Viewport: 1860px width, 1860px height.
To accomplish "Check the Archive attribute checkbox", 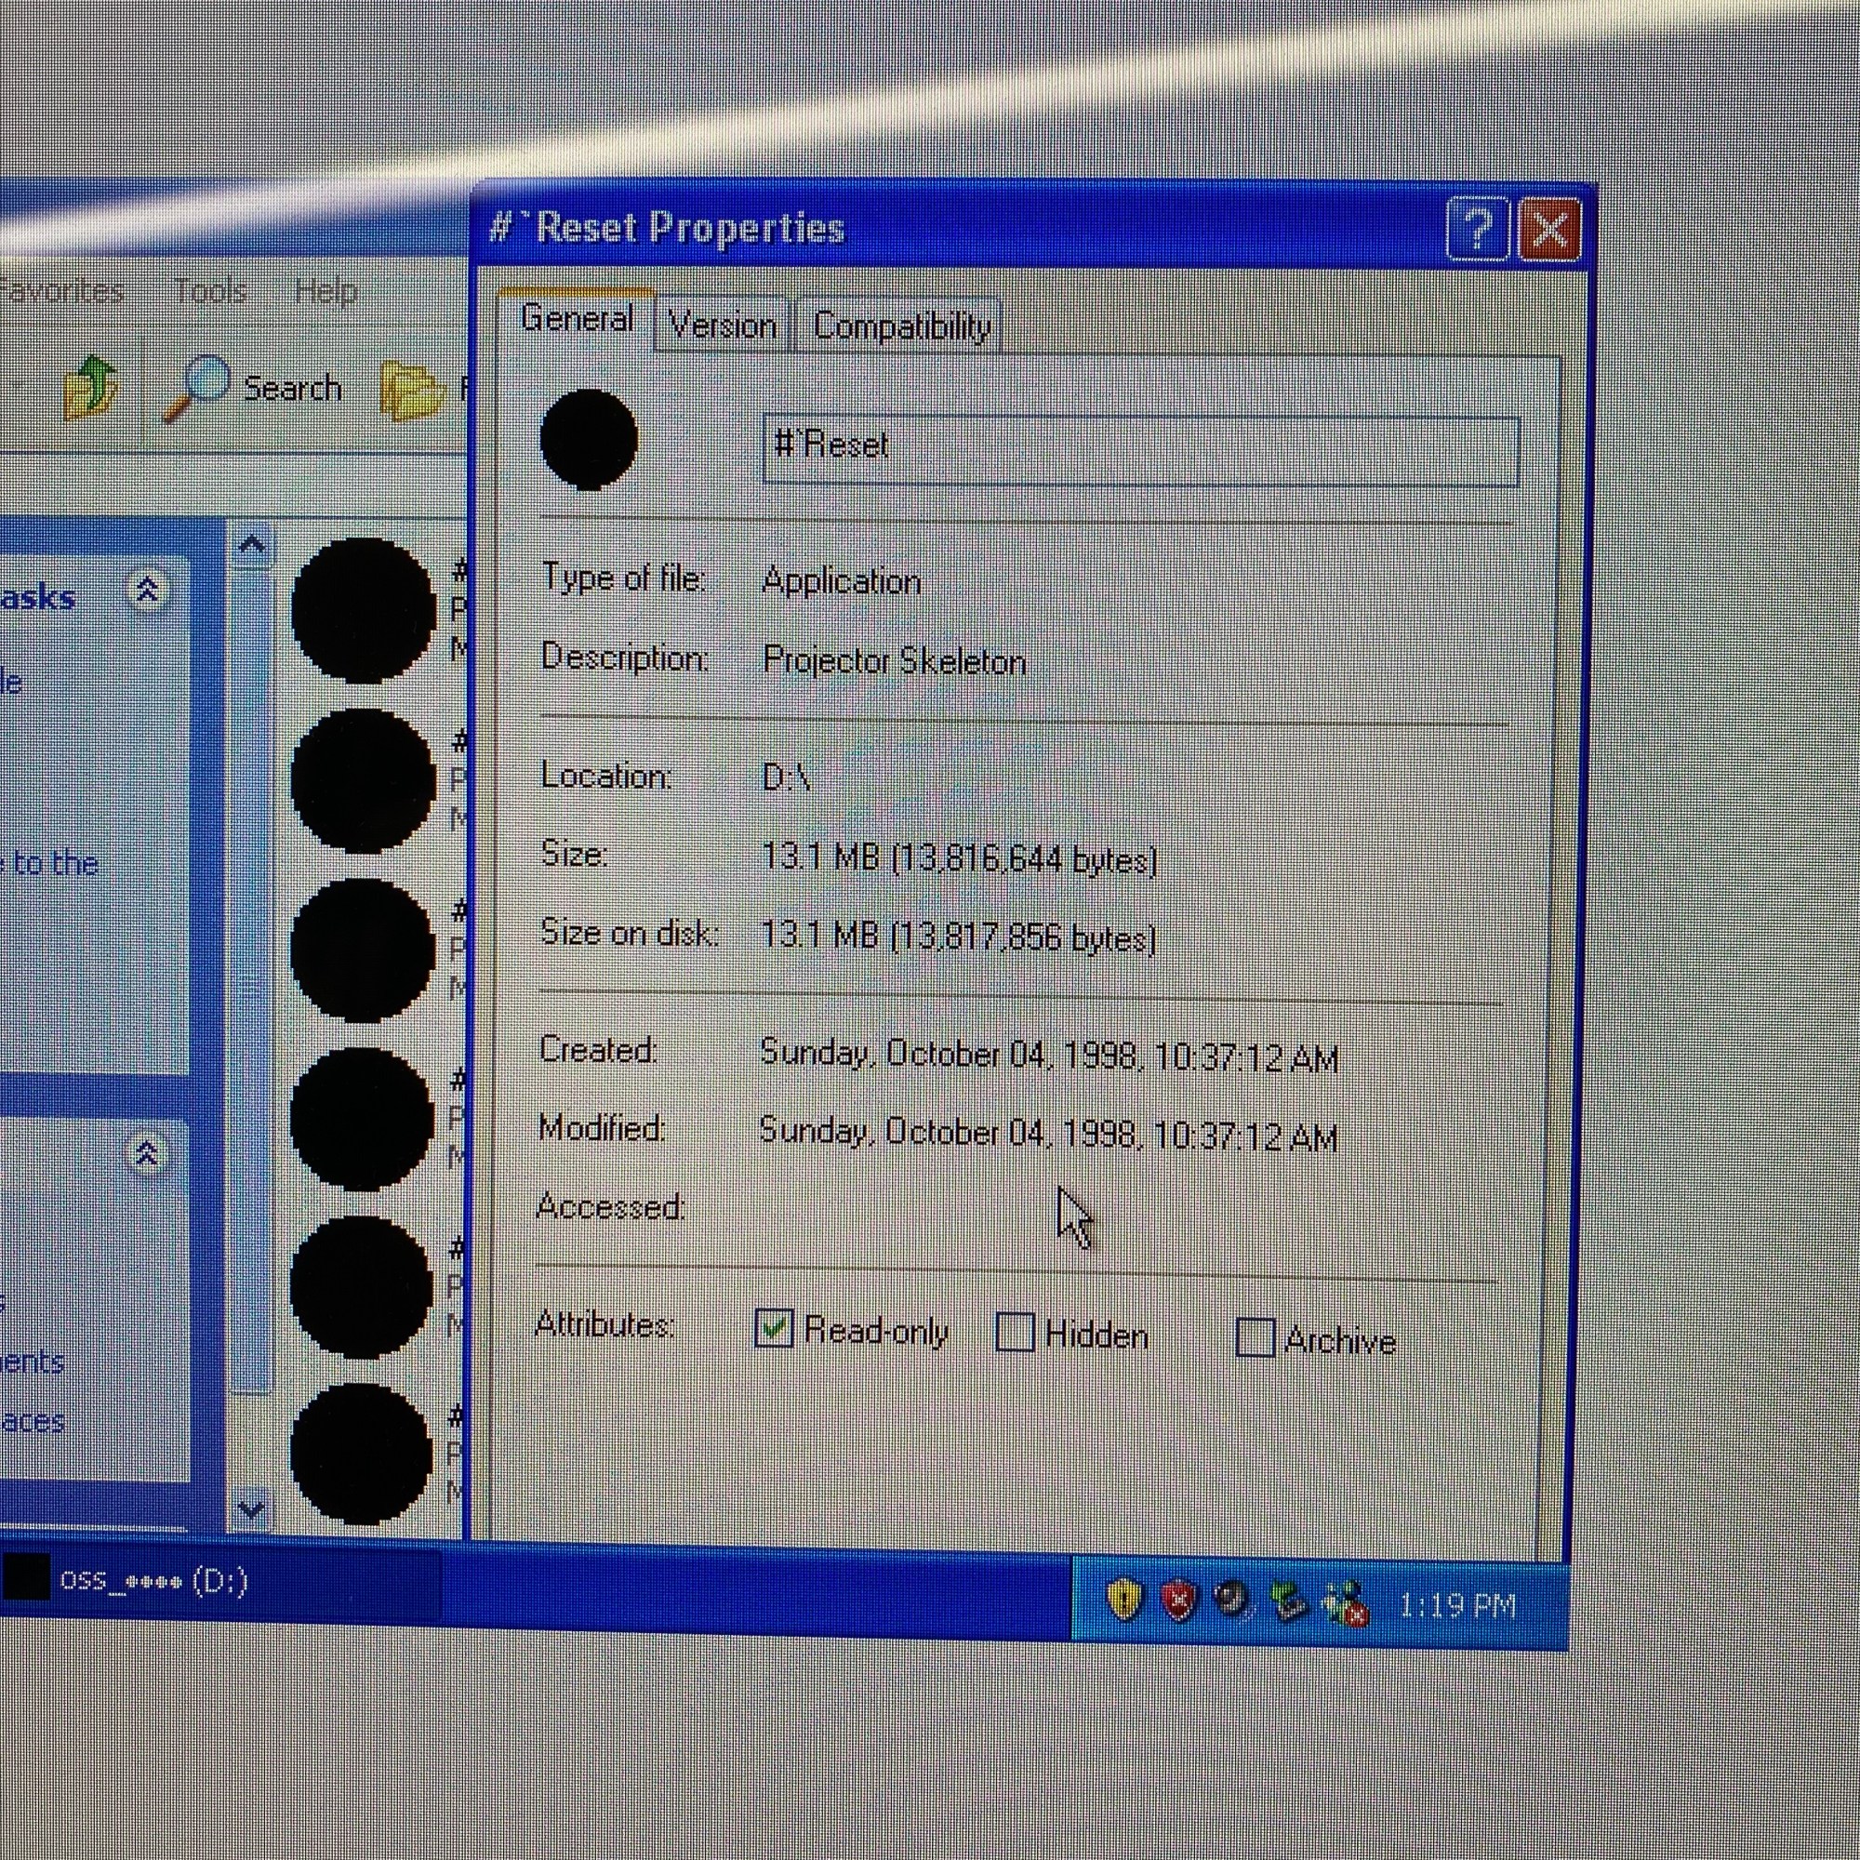I will click(x=1255, y=1338).
